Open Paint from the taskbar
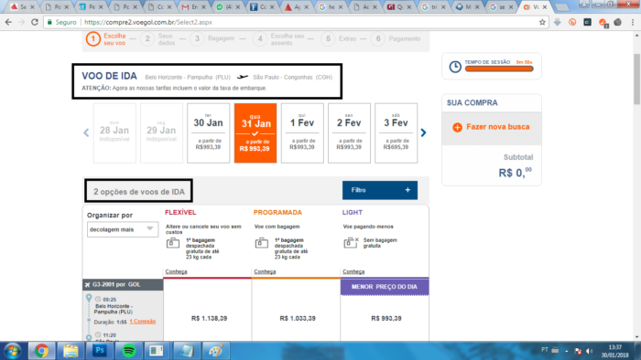The width and height of the screenshot is (641, 360). click(215, 351)
